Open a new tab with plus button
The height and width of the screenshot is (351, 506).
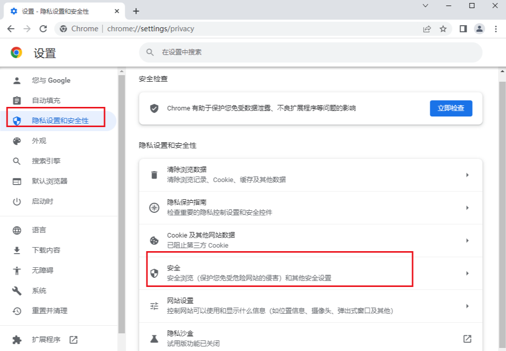point(136,11)
